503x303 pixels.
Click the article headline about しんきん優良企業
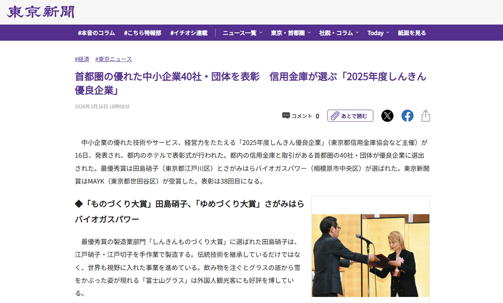click(250, 83)
